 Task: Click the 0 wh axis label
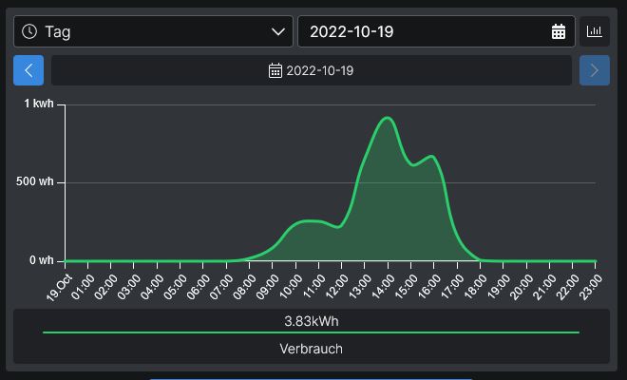[41, 260]
